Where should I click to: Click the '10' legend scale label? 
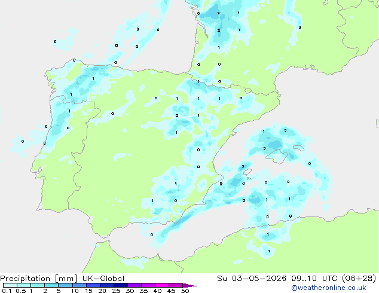(x=75, y=291)
